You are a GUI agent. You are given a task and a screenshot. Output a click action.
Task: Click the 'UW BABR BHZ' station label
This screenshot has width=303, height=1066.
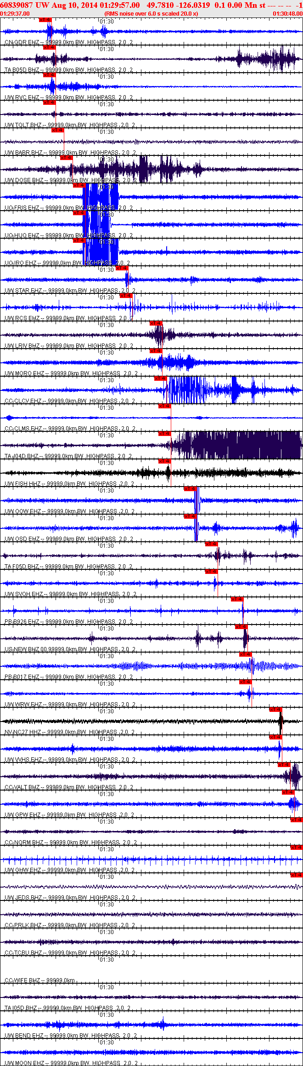[23, 153]
